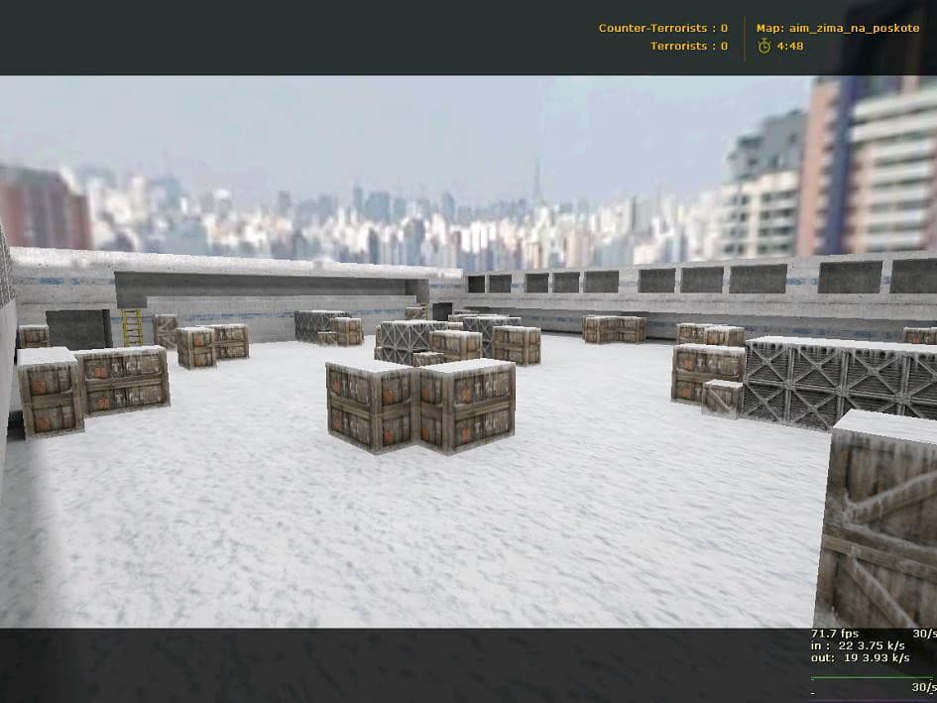
Task: Aim at the yellow ladder
Action: [x=132, y=327]
